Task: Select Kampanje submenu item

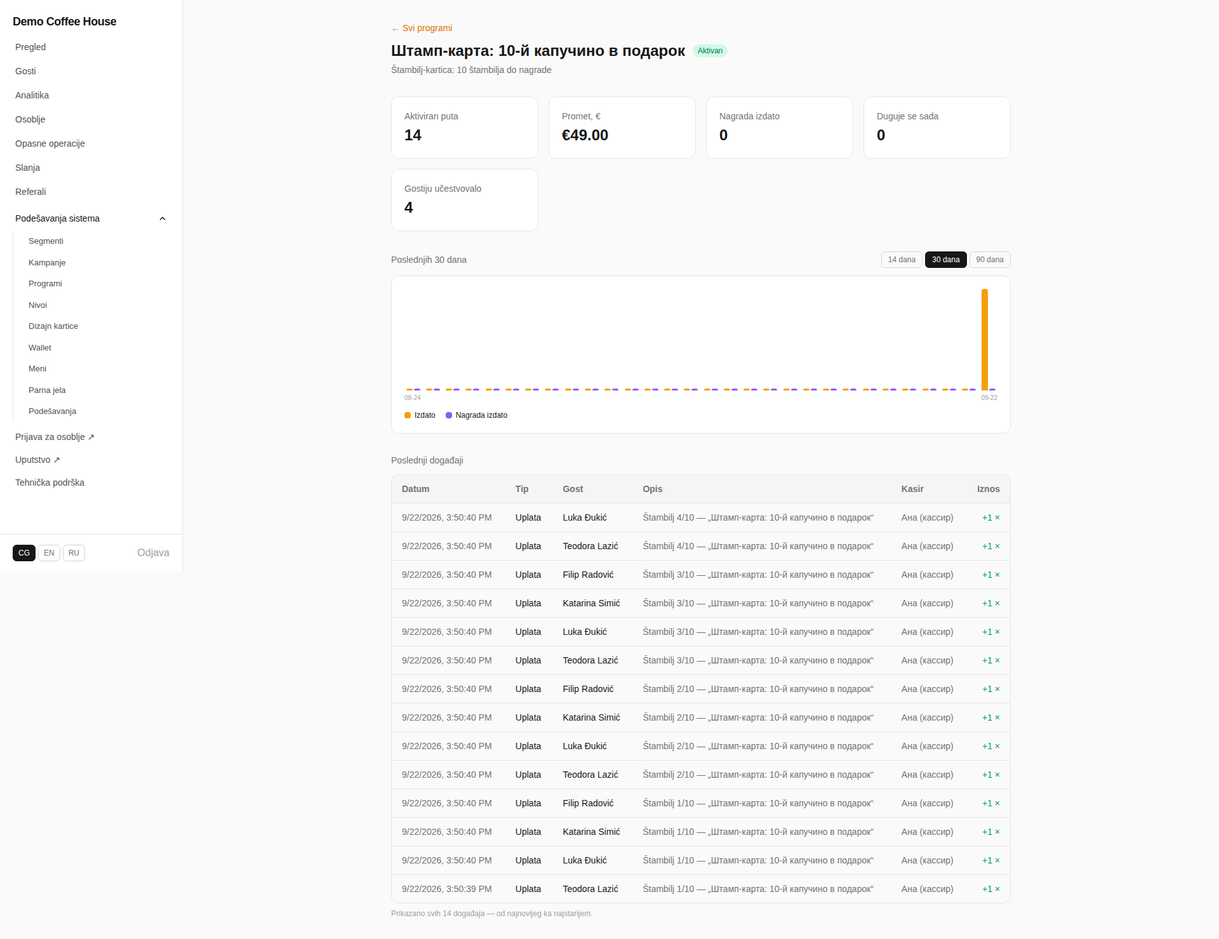Action: [x=47, y=263]
